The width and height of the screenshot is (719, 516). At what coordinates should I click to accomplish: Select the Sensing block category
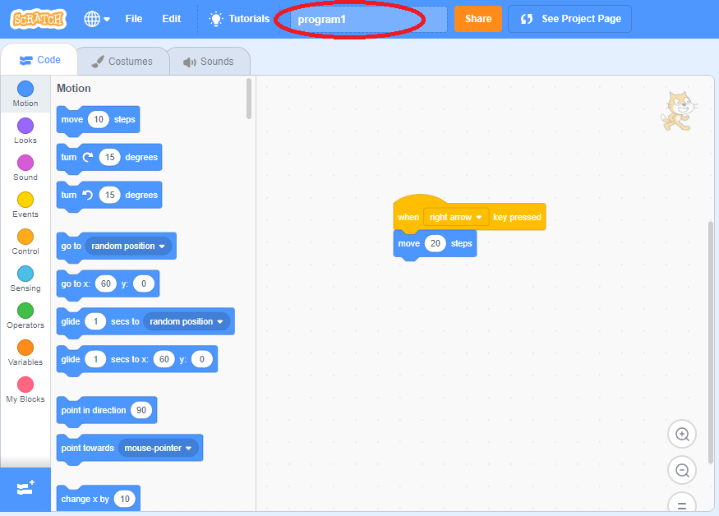[x=25, y=279]
